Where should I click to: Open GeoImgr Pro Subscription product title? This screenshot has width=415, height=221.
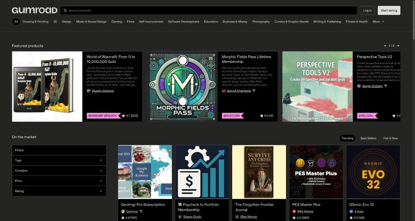143,205
